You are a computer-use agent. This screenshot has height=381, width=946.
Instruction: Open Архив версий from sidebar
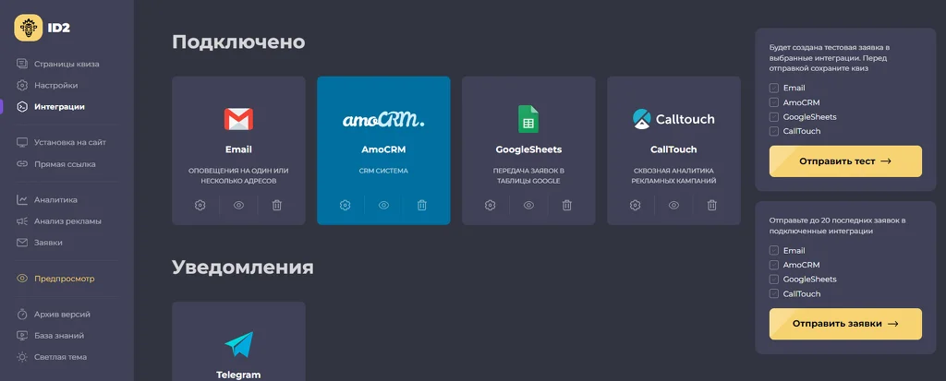click(63, 314)
